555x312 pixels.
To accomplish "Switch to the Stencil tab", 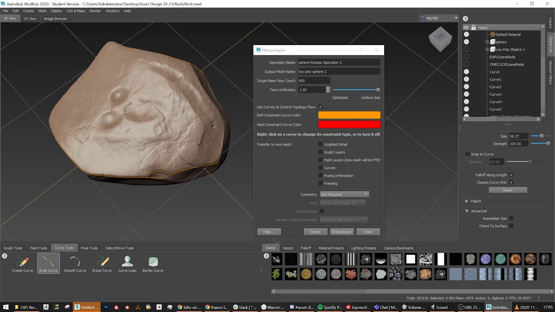I will (288, 248).
